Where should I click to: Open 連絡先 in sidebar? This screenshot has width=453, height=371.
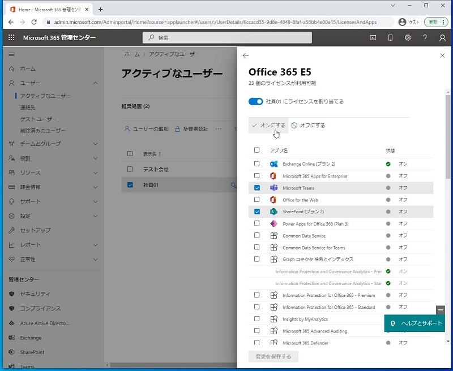(28, 107)
